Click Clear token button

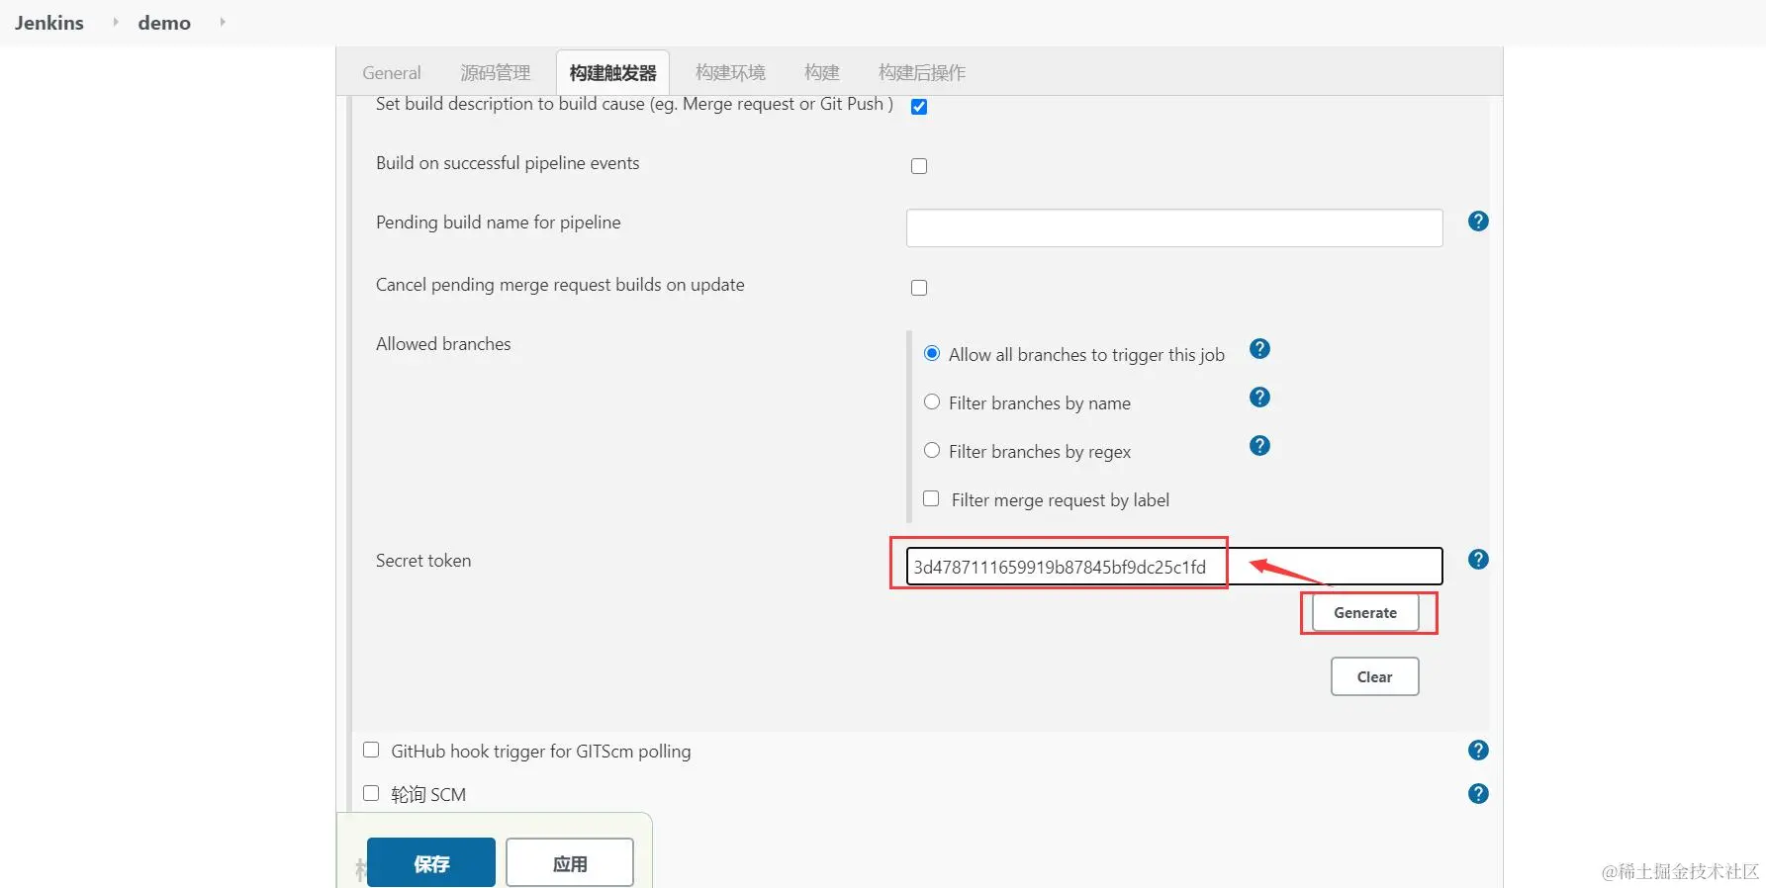point(1375,677)
